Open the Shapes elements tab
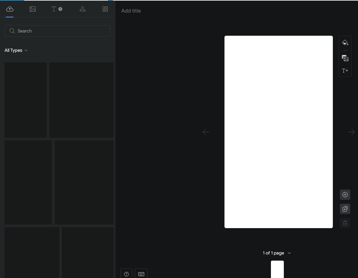 (x=83, y=9)
